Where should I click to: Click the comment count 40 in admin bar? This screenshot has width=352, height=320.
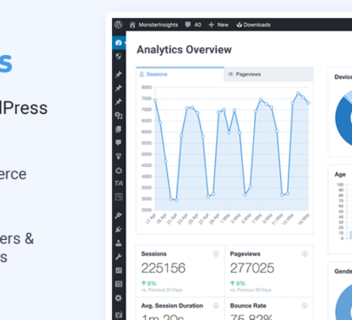(197, 25)
